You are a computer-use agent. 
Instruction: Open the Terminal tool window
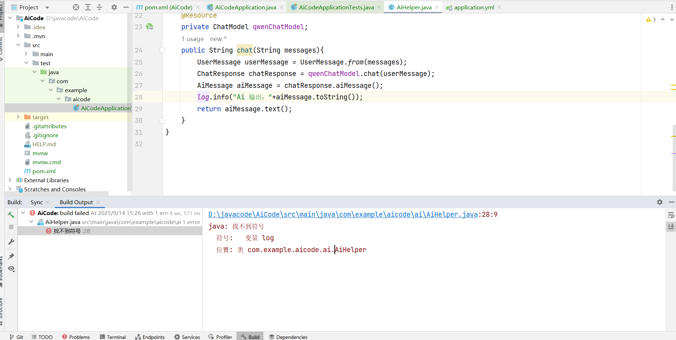(x=113, y=337)
